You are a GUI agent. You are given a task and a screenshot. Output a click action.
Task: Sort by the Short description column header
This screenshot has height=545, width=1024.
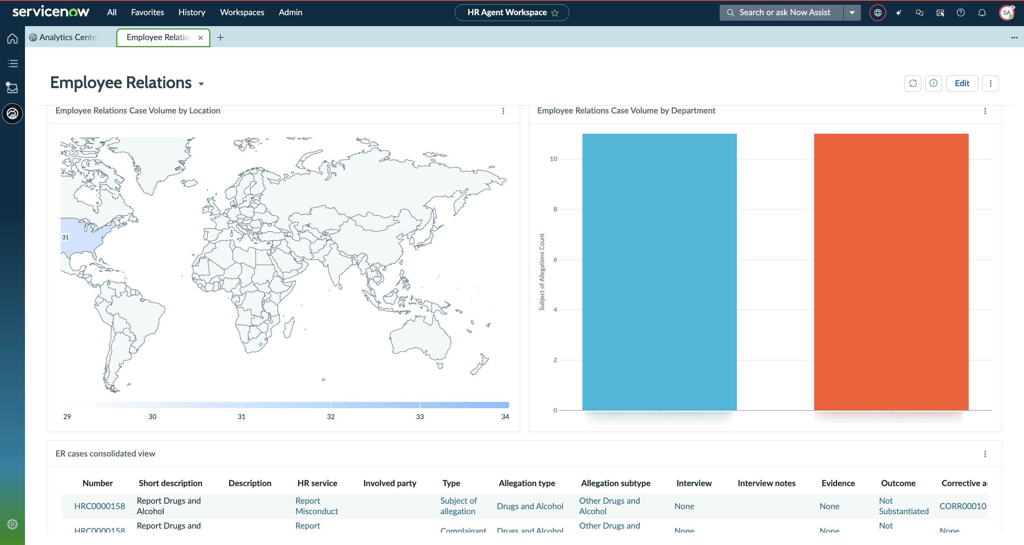pos(170,483)
